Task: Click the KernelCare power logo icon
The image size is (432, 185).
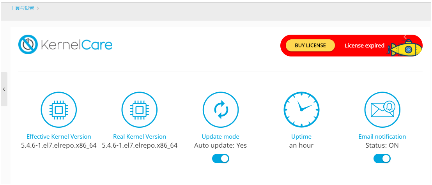Action: [x=28, y=45]
